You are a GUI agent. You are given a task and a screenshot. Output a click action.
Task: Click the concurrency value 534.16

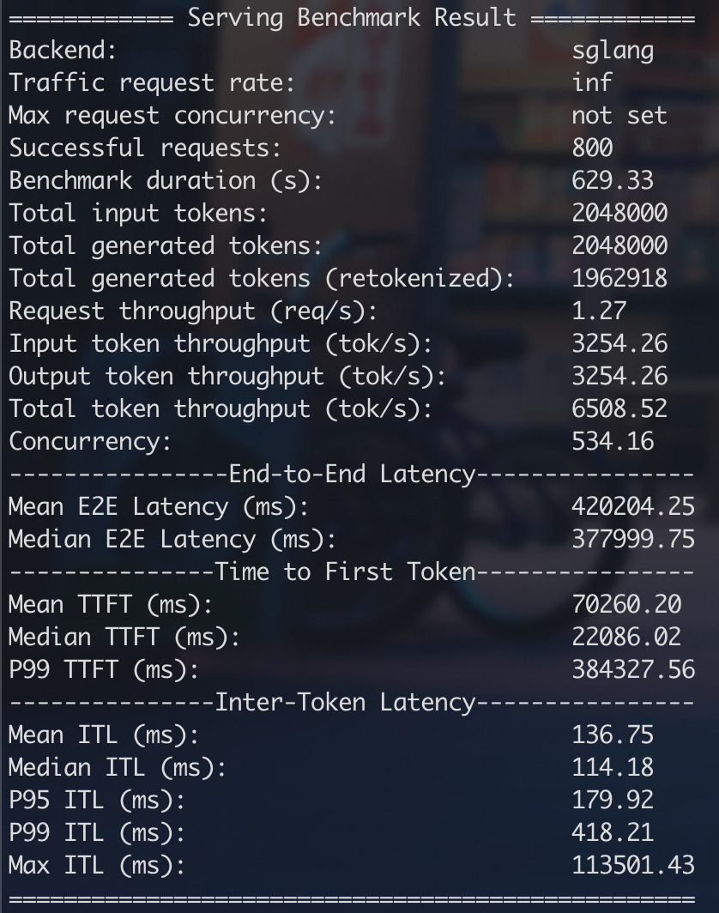click(613, 441)
